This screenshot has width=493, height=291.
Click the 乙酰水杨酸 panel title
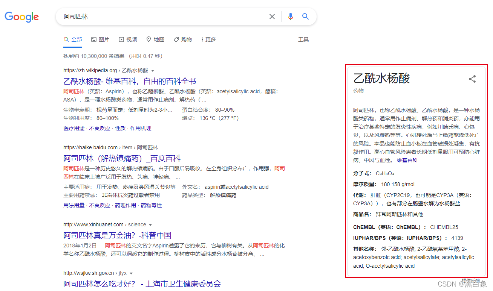pyautogui.click(x=381, y=78)
